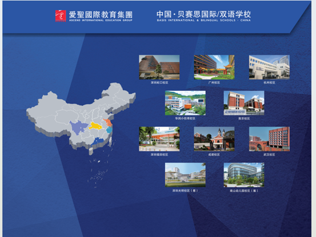View the 武汉校区 red building photo

point(269,139)
